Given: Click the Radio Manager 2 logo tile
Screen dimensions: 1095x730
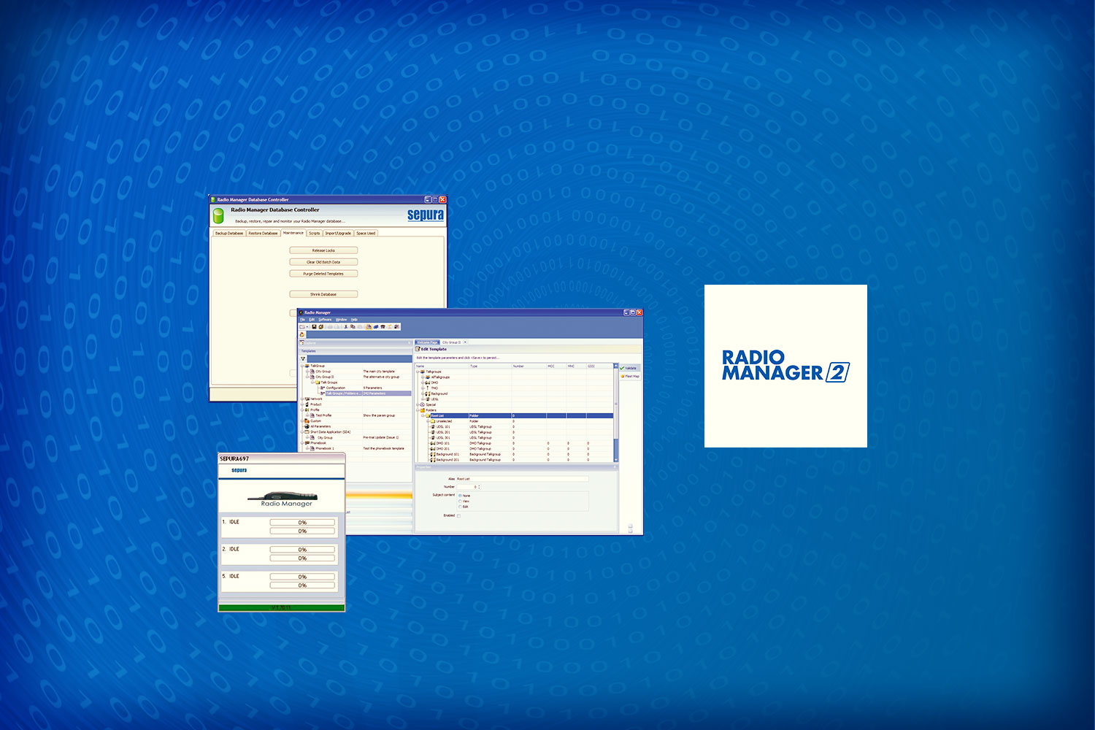Looking at the screenshot, I should [x=785, y=366].
